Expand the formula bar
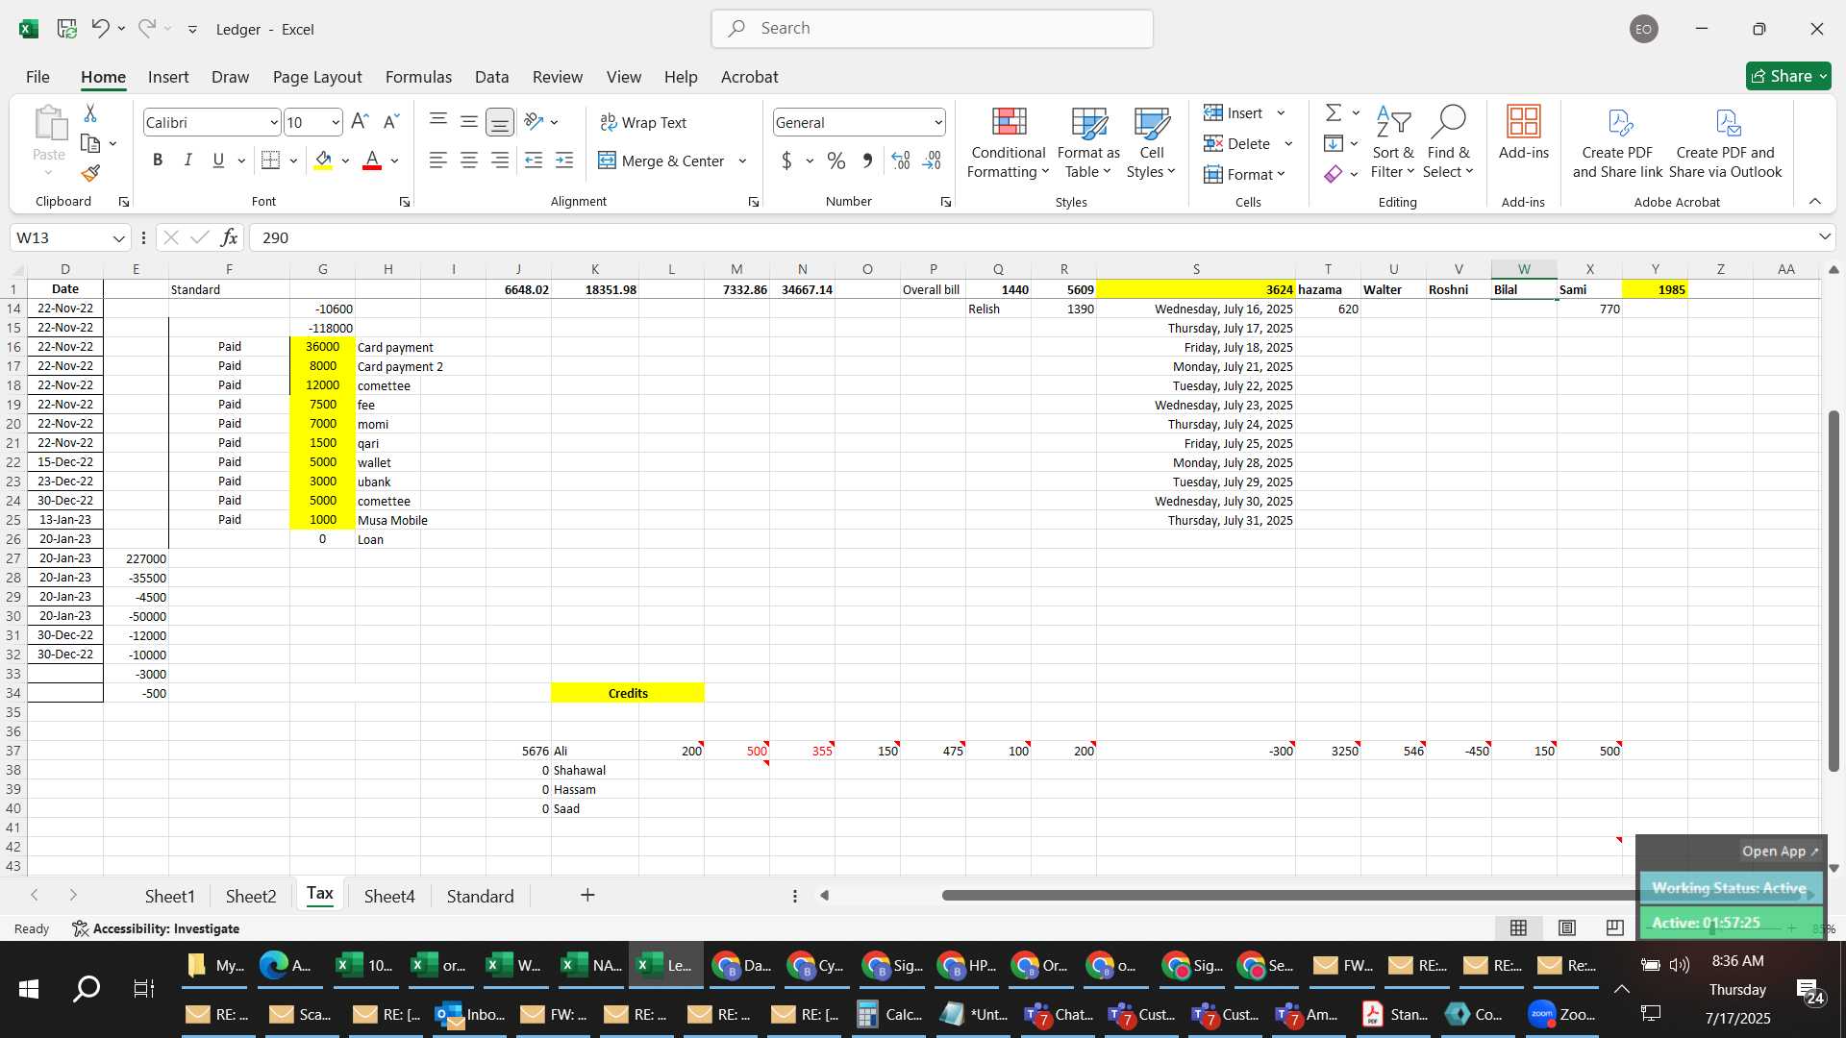The height and width of the screenshot is (1038, 1846). (1824, 237)
